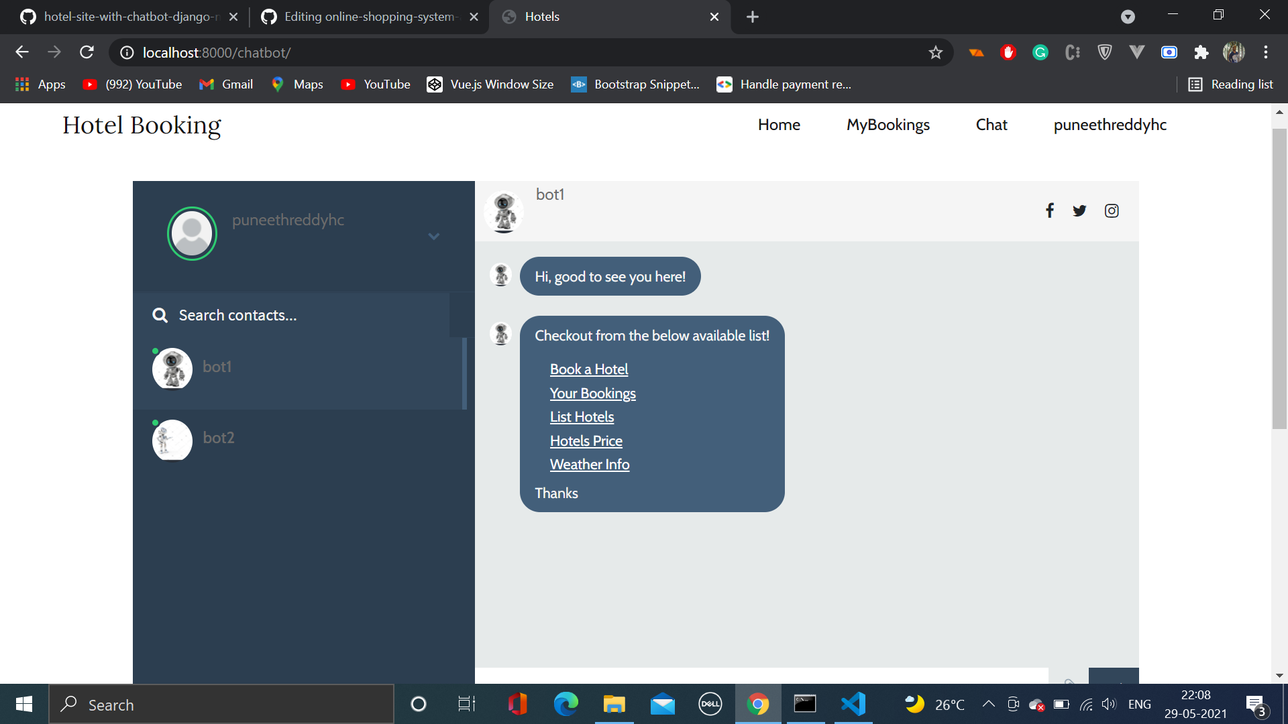Screen dimensions: 1288x724
Task: Open the Extensions puzzle icon
Action: click(1201, 52)
